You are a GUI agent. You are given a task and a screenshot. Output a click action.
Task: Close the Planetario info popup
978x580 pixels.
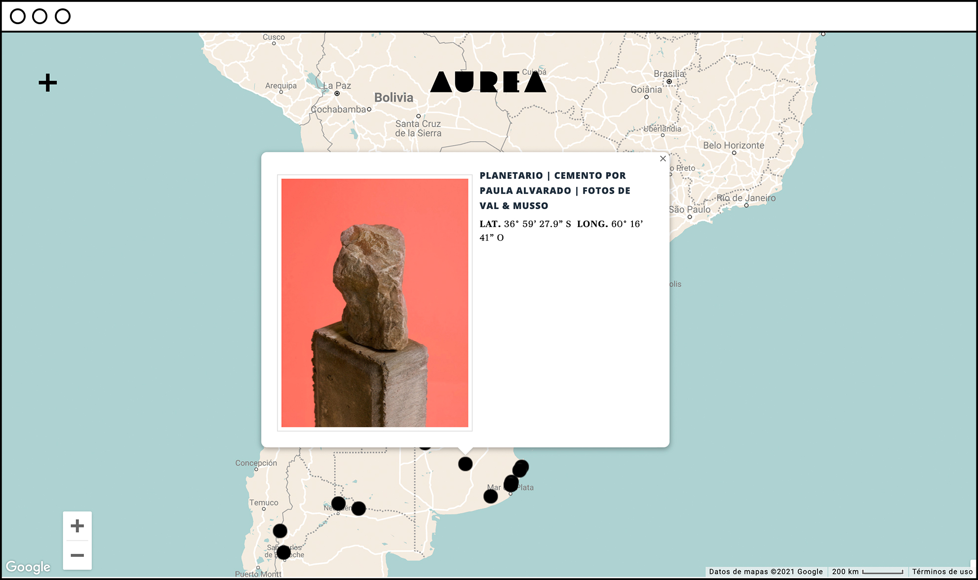[663, 159]
